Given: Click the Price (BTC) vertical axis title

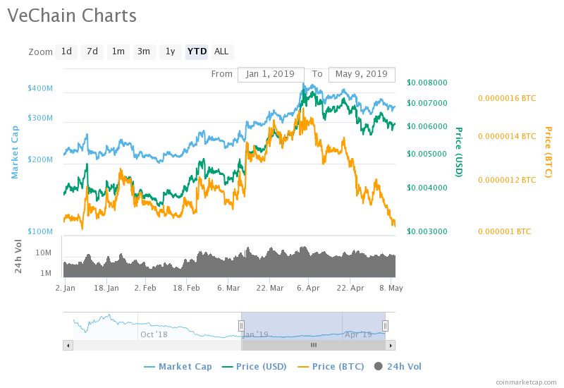Looking at the screenshot, I should (548, 152).
